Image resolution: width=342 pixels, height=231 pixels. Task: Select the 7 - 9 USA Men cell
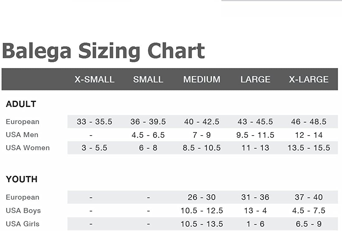pyautogui.click(x=202, y=135)
